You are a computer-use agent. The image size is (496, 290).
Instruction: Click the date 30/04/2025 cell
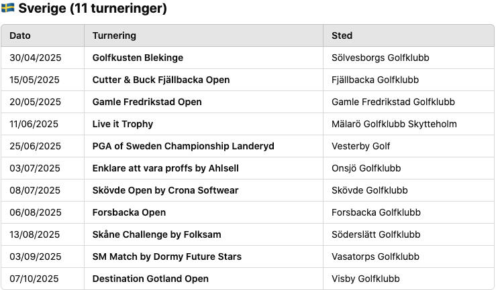point(35,58)
